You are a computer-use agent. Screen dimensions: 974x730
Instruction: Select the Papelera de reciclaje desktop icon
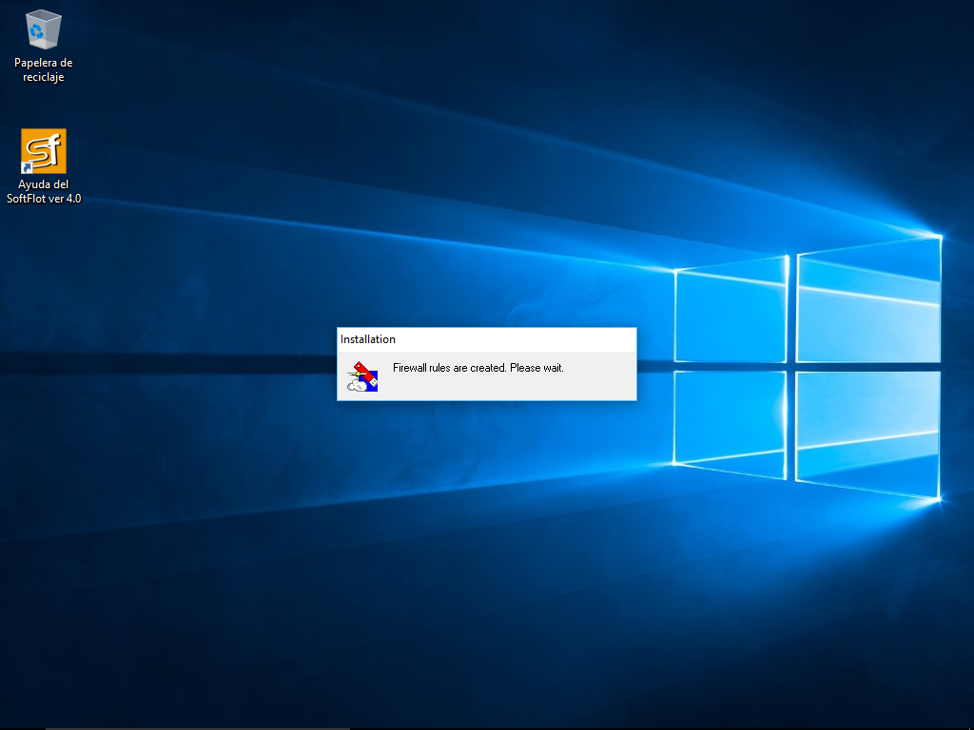[x=44, y=30]
